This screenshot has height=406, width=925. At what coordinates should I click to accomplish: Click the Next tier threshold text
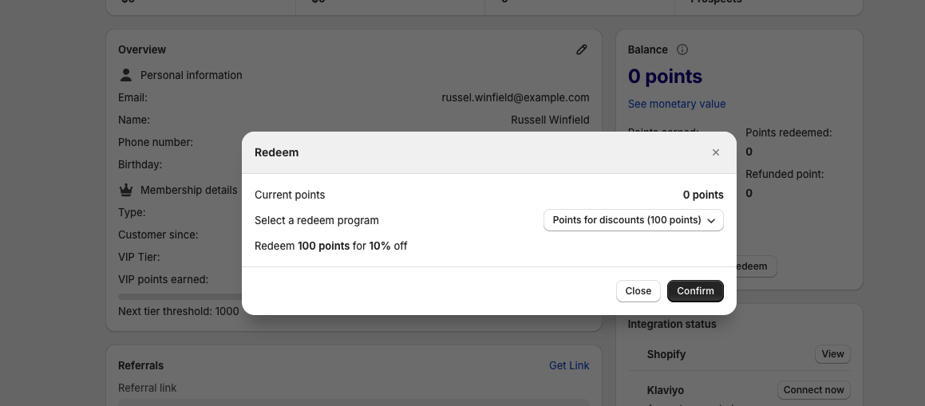pyautogui.click(x=179, y=311)
